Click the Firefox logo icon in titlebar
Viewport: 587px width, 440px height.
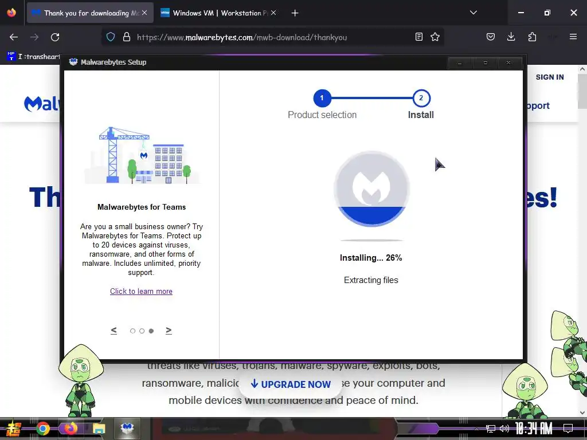tap(11, 13)
